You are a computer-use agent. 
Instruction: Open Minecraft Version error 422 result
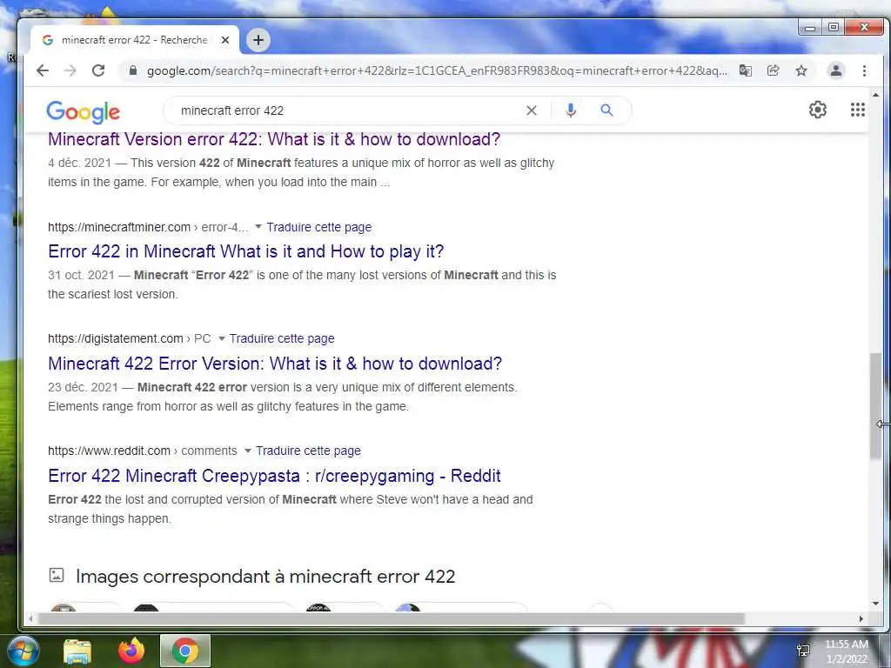tap(274, 139)
